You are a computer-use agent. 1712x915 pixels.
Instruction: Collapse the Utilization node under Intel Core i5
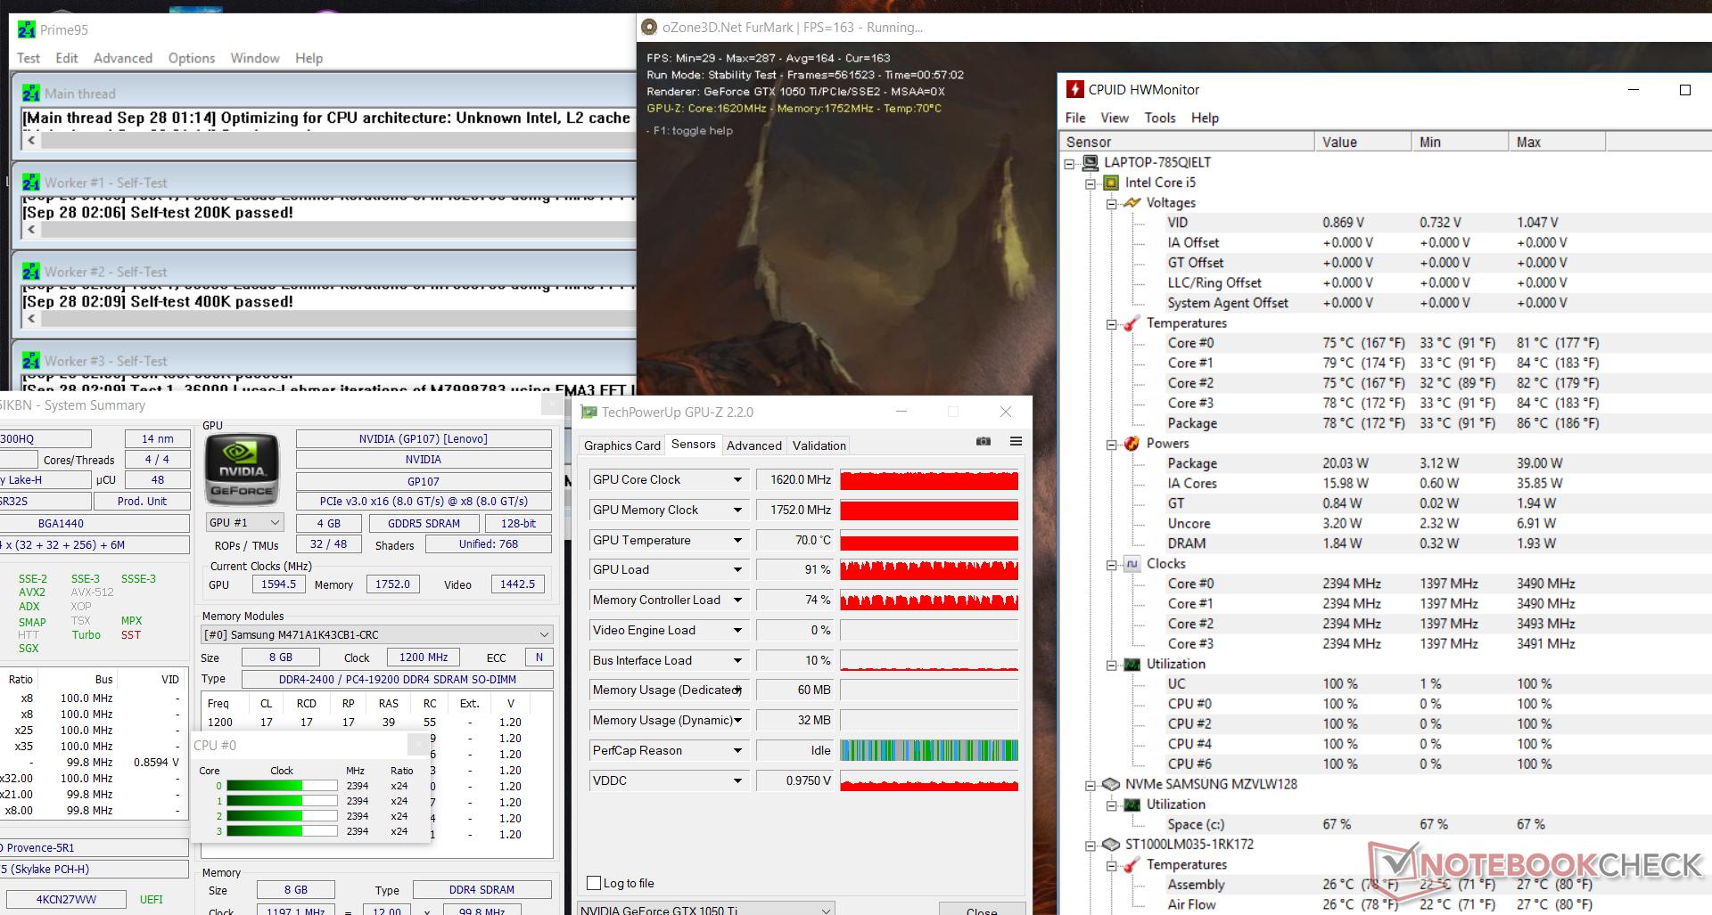[1112, 665]
